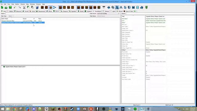Click the Redo arrow icon
197x111 pixels.
click(x=19, y=7)
